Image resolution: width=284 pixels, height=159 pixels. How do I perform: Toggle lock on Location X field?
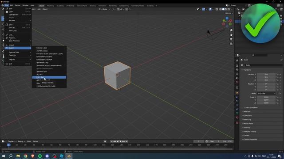[x=277, y=74]
